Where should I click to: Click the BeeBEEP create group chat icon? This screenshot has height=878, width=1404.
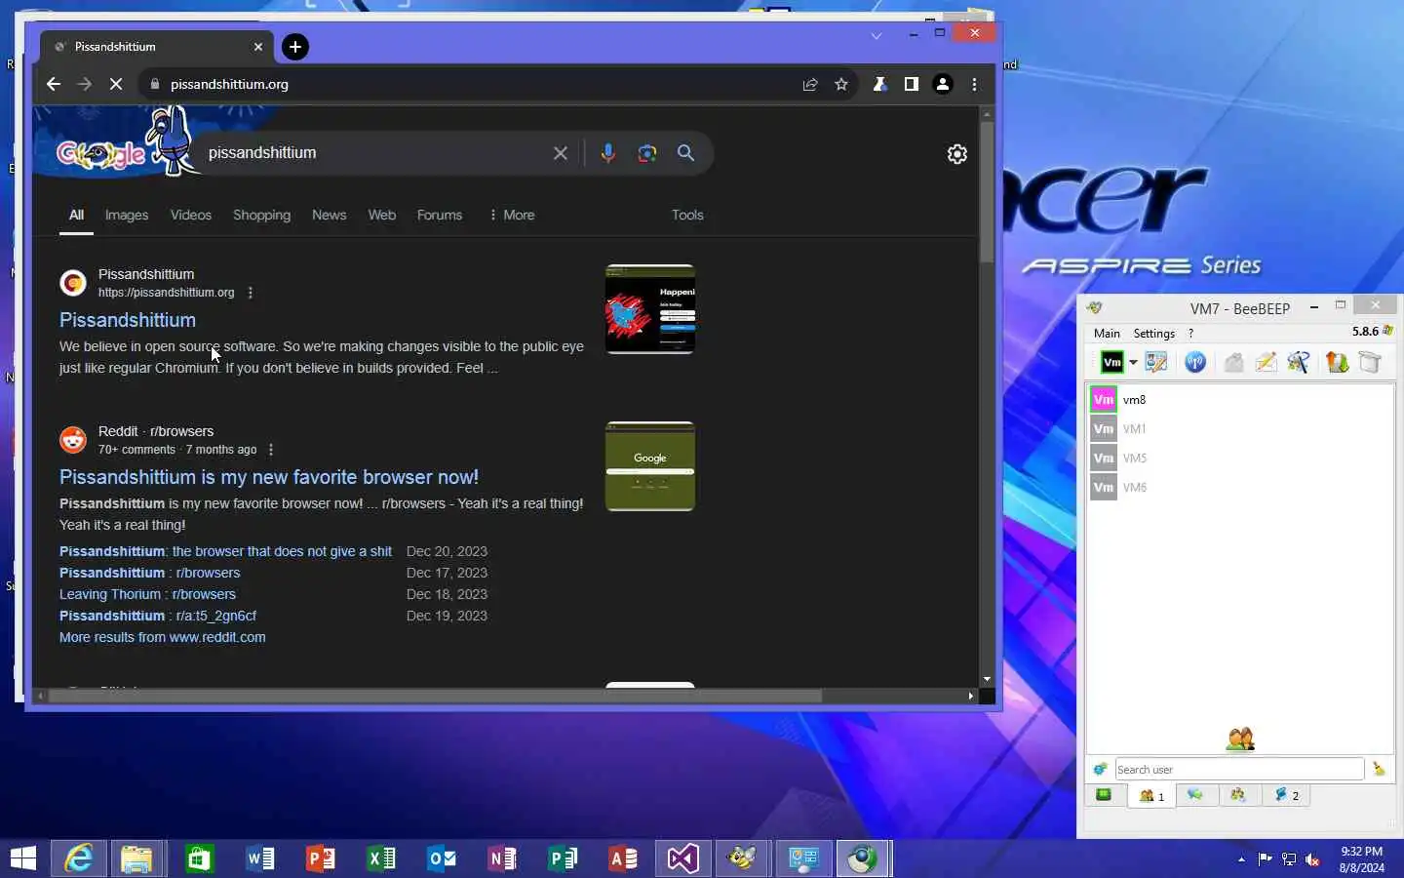coord(1298,363)
